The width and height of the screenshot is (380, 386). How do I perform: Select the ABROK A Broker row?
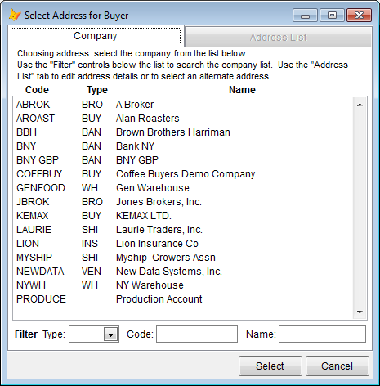(183, 105)
